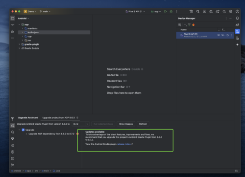Expand Gradle Scripts node
The height and width of the screenshot is (177, 245).
pyautogui.click(x=19, y=48)
